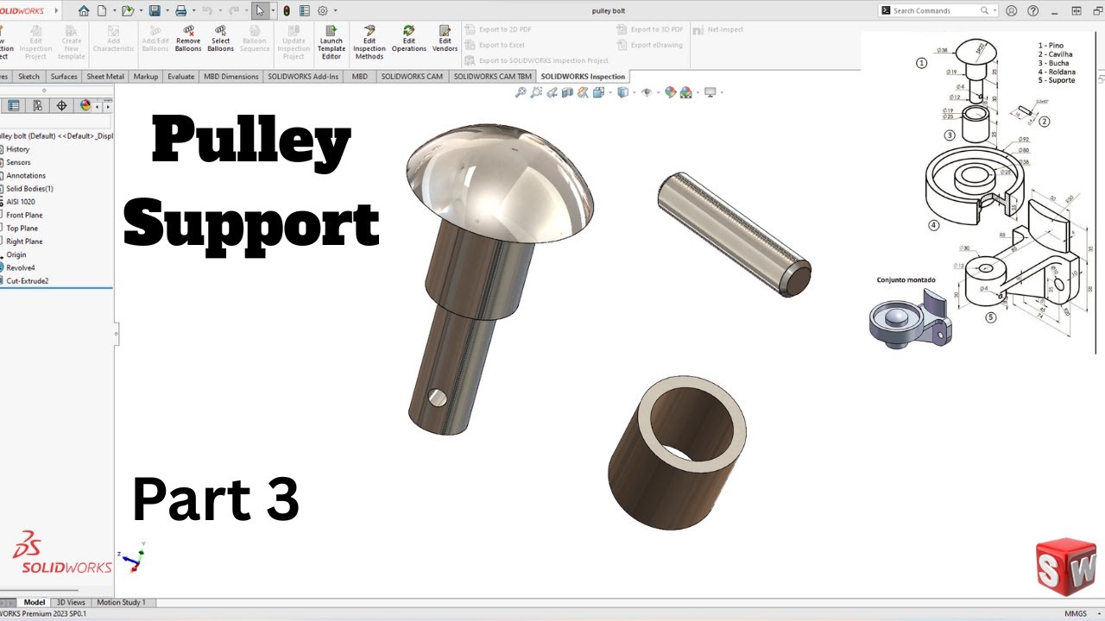Image resolution: width=1105 pixels, height=621 pixels.
Task: Switch to the Surfaces tab
Action: (64, 76)
